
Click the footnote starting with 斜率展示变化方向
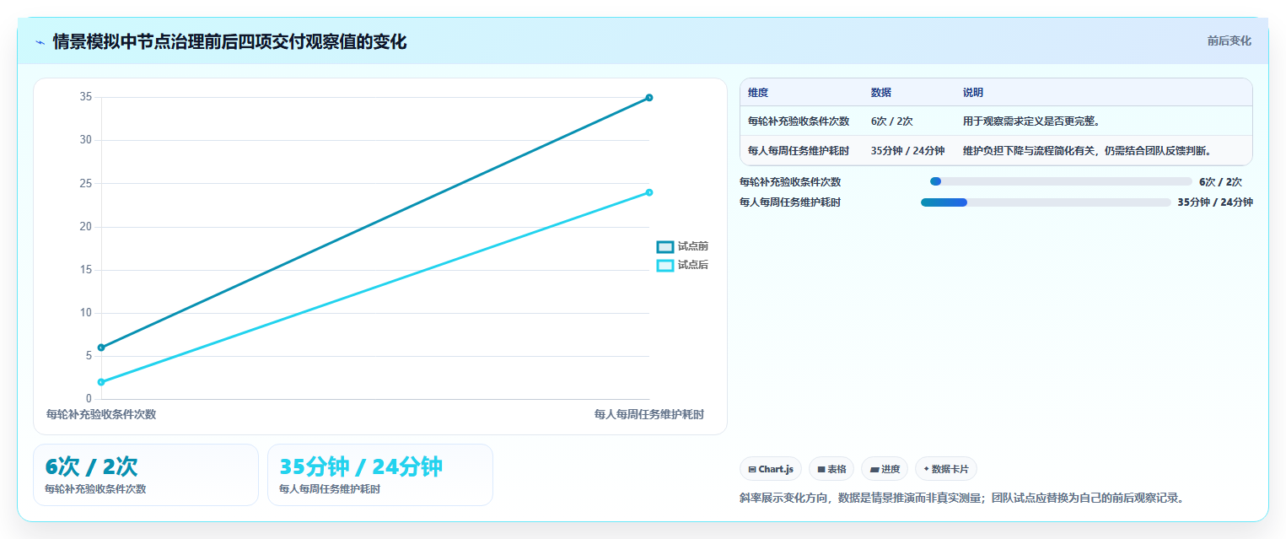point(962,498)
